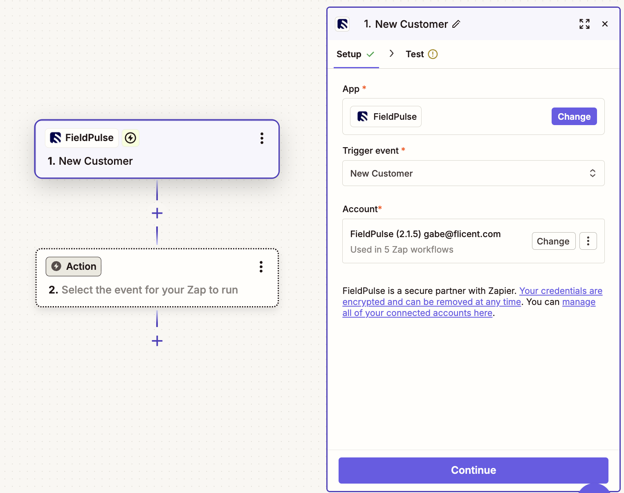Click the pencil icon to rename step

456,24
